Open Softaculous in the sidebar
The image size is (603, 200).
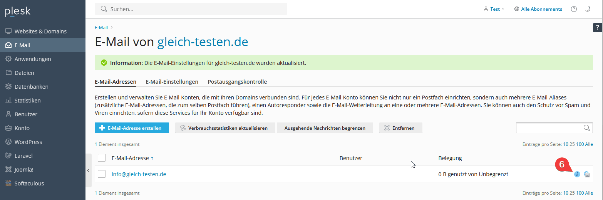29,183
